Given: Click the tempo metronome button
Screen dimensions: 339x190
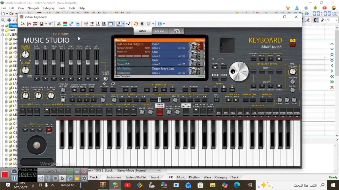Looking at the screenshot, I should (232, 90).
